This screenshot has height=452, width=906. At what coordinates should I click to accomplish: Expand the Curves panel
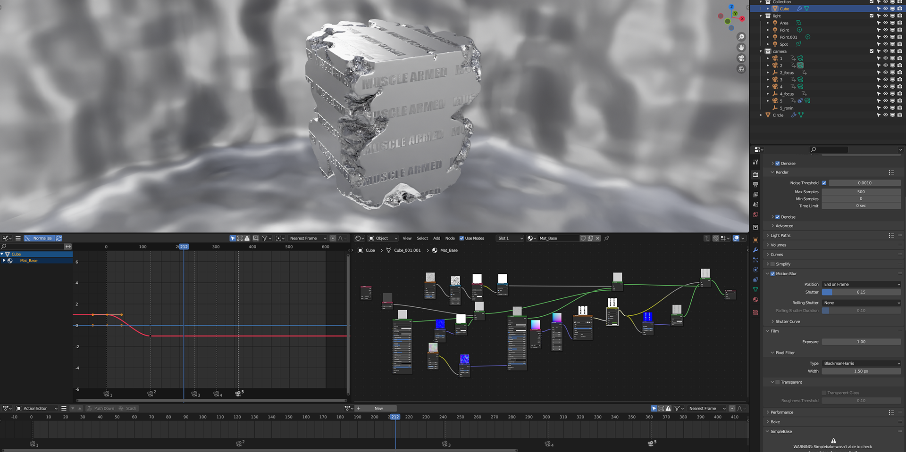777,255
